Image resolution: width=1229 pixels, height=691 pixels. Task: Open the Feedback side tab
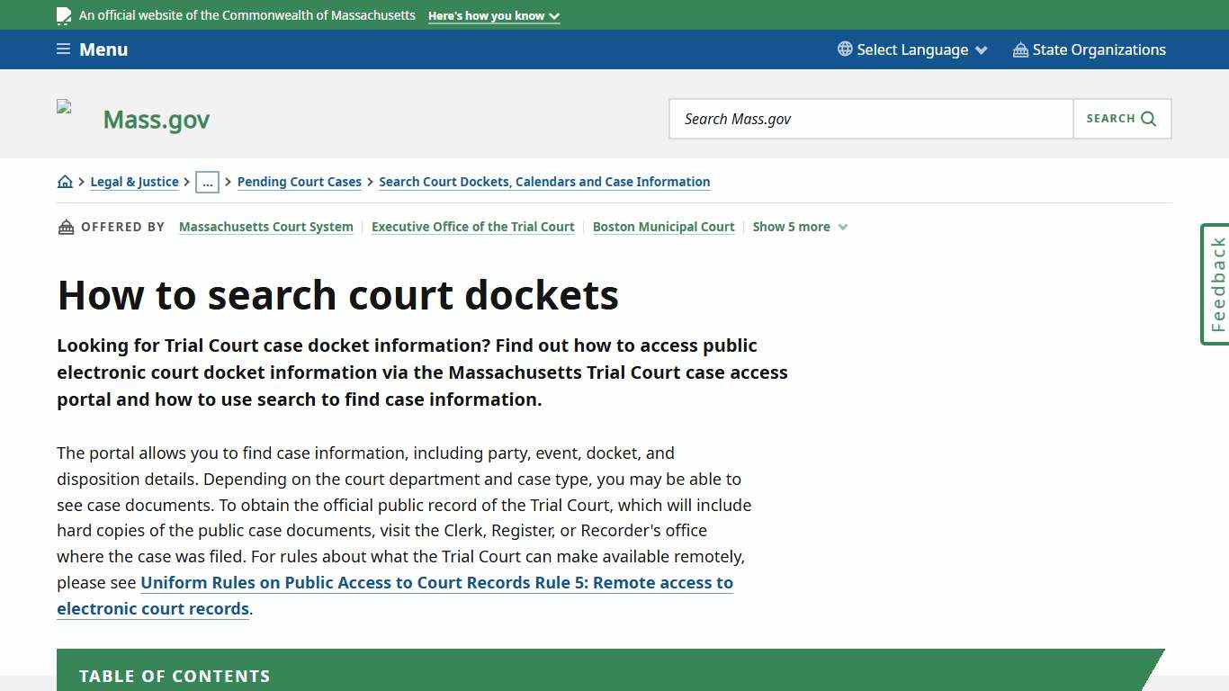(x=1216, y=284)
